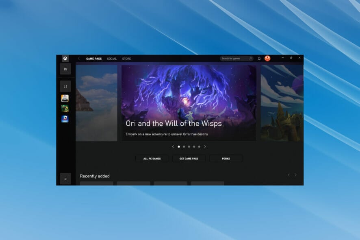Open the dimmed left carousel card with cliff
The image size is (360, 240).
click(96, 103)
